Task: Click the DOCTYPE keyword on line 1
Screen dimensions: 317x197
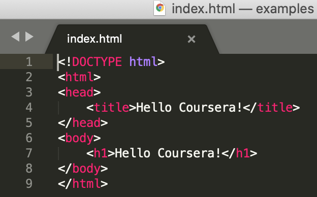Action: pyautogui.click(x=97, y=61)
